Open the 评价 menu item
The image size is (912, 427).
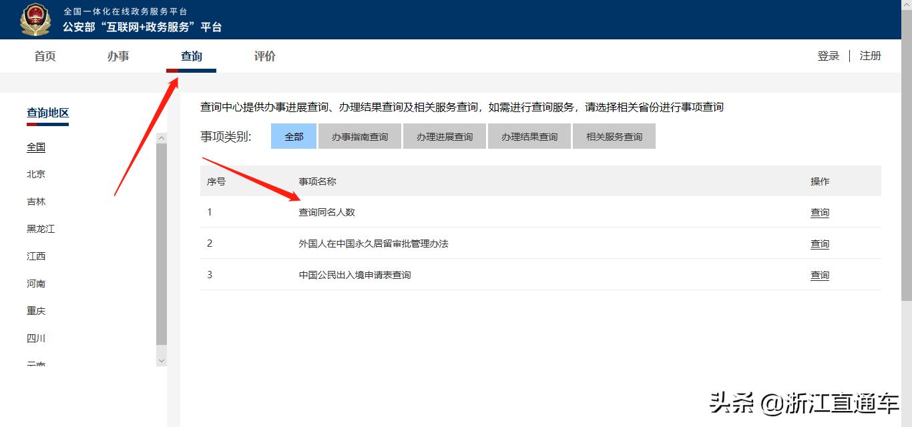264,56
